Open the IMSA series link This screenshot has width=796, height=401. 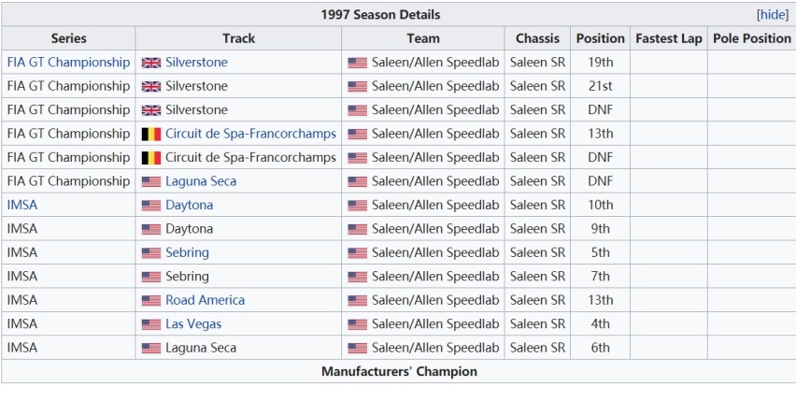pos(22,205)
